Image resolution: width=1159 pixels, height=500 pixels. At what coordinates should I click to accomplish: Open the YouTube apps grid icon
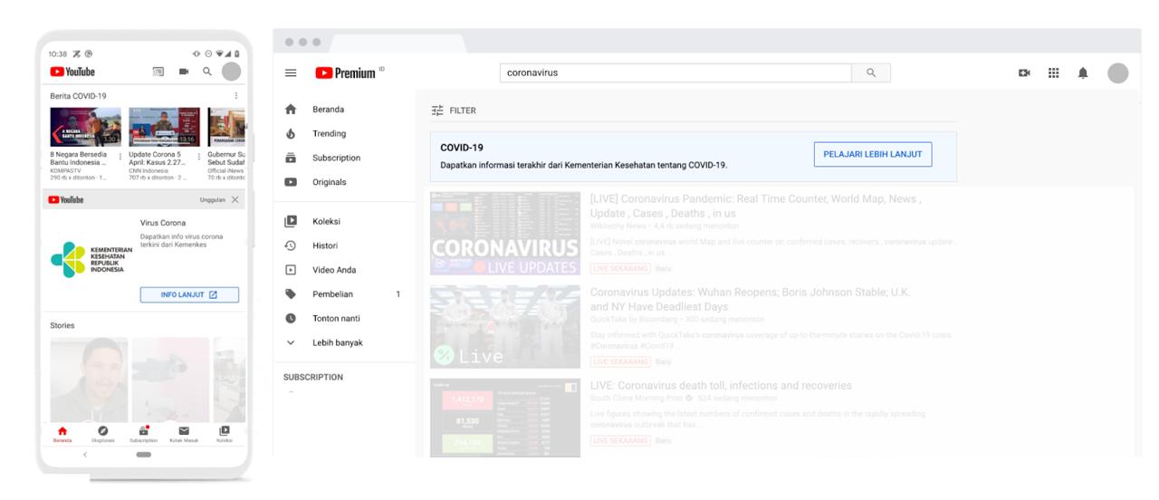[x=1053, y=73]
